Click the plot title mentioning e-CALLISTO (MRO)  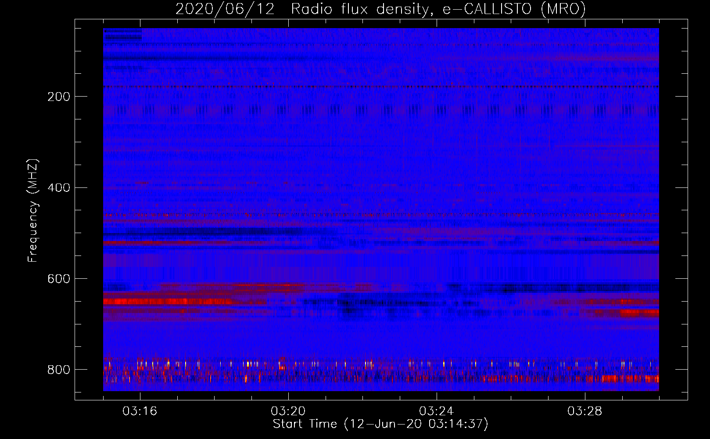tap(380, 9)
